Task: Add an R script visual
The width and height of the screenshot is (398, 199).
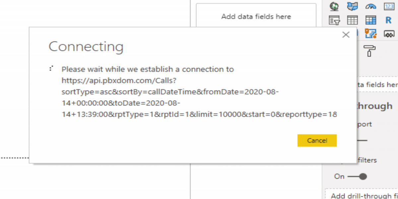Action: [x=389, y=20]
